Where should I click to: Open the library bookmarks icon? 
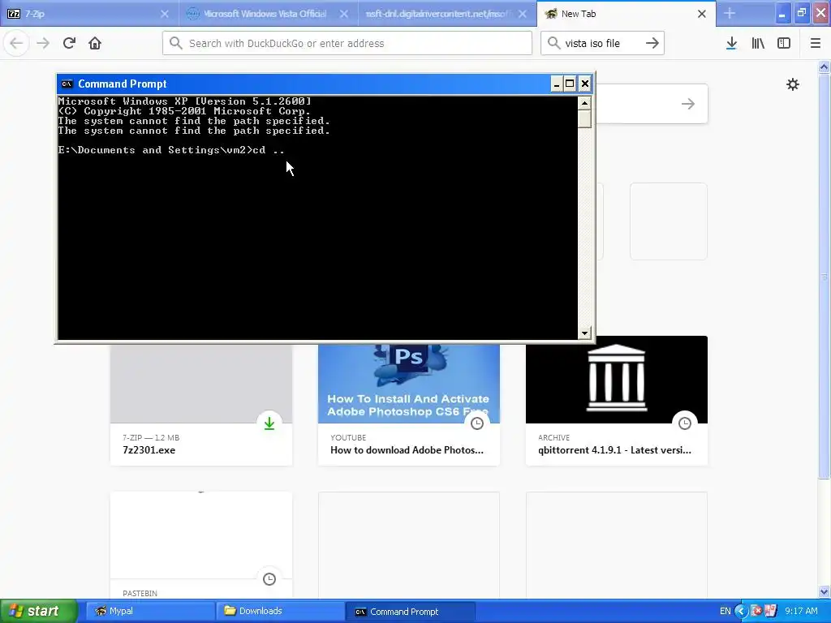tap(758, 43)
